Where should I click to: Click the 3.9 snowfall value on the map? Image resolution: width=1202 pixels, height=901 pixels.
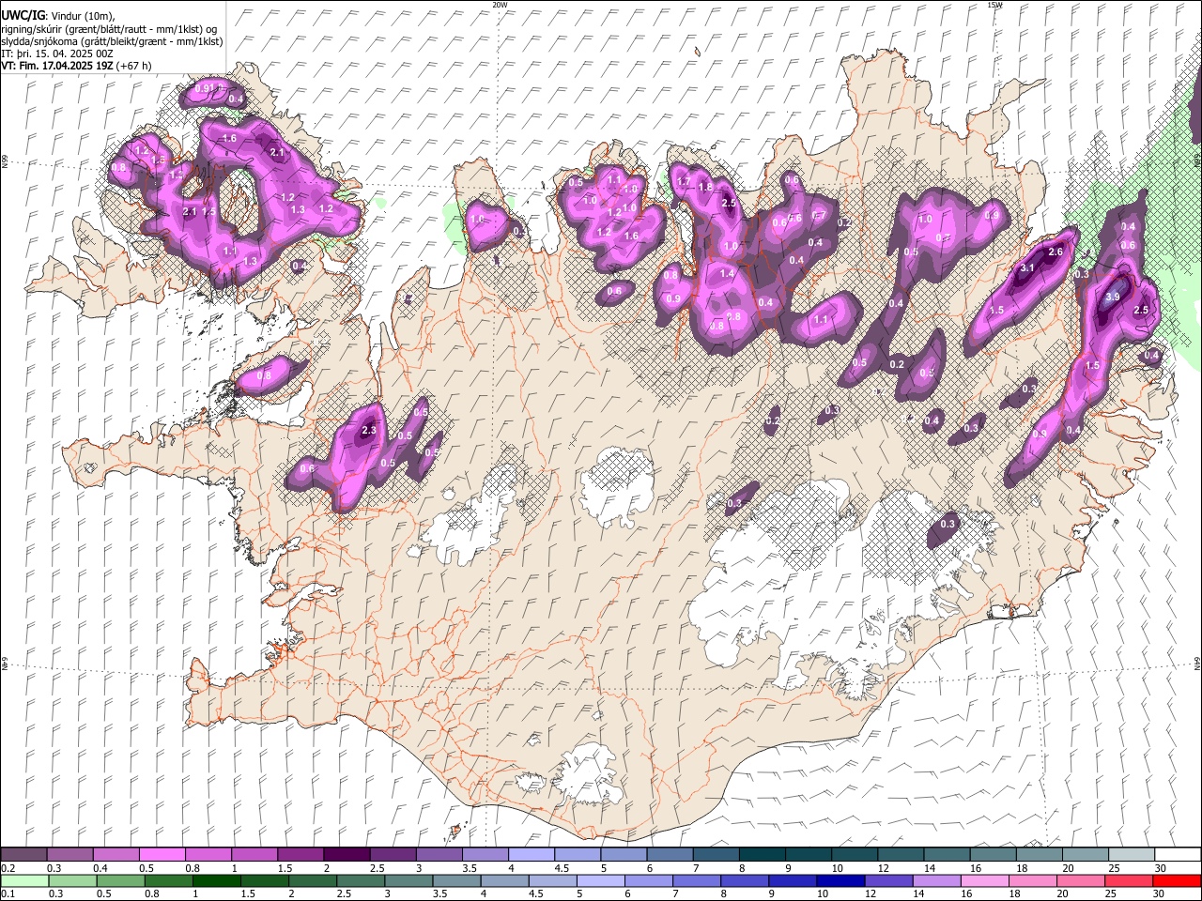pos(1113,297)
